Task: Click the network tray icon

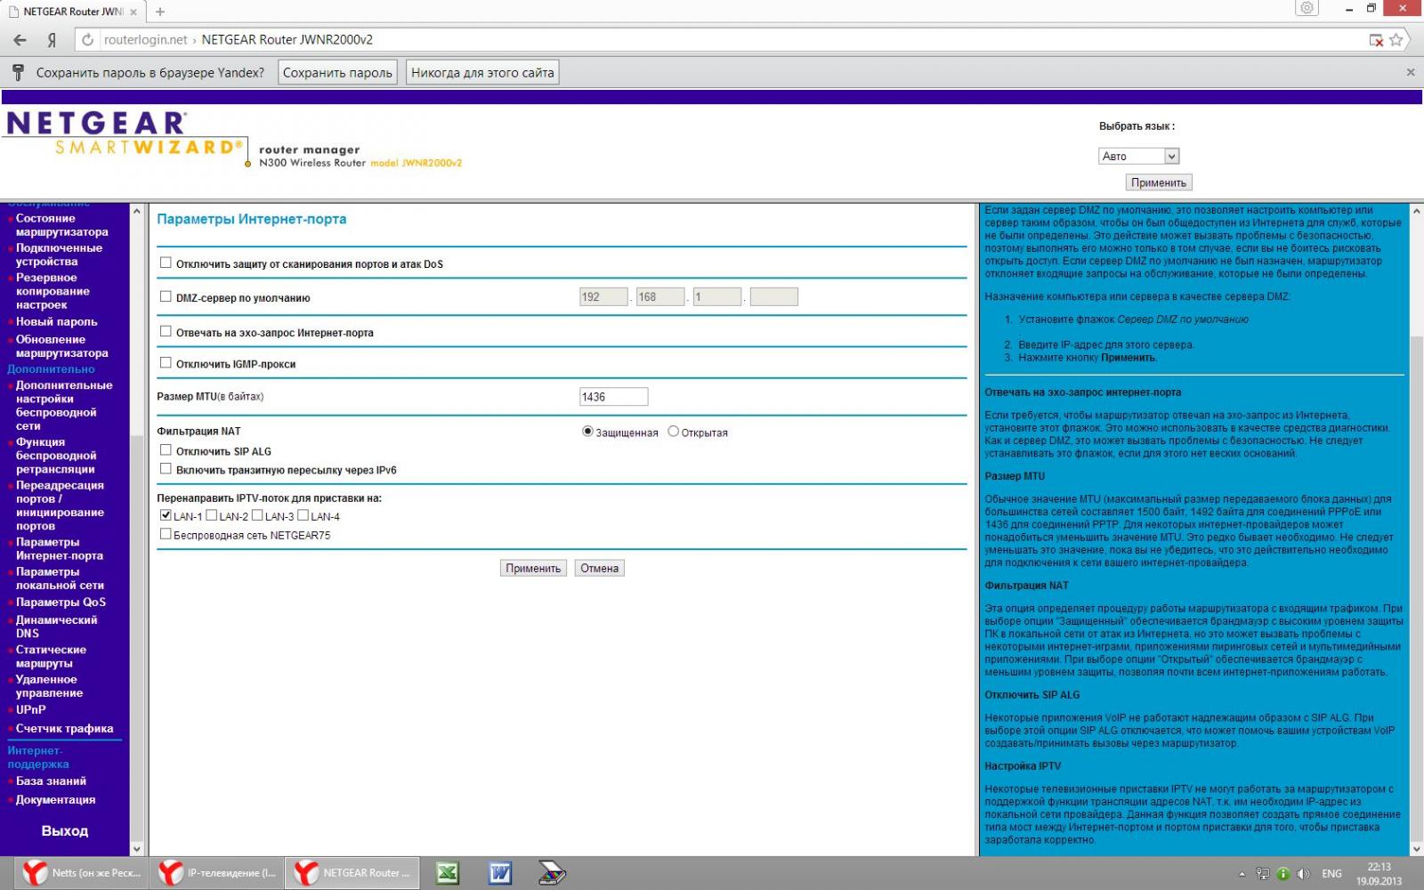Action: [x=1262, y=874]
